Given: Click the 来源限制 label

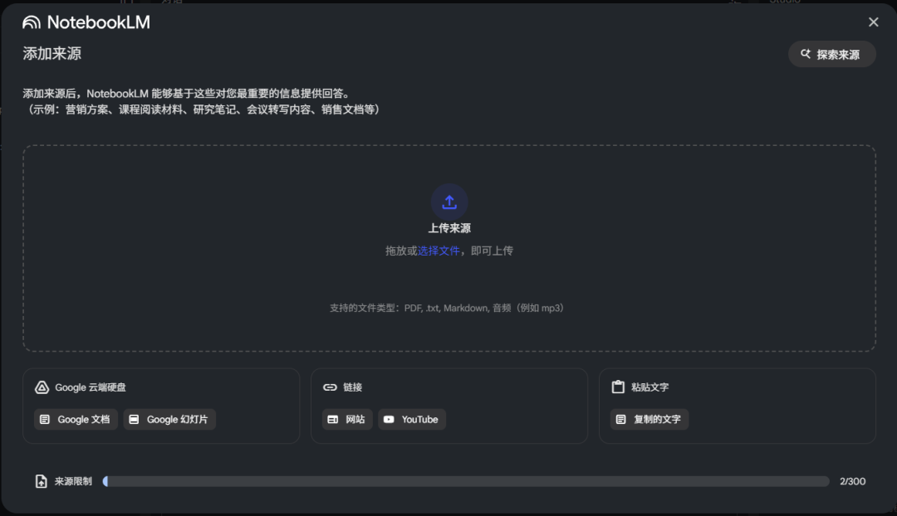Looking at the screenshot, I should (73, 481).
